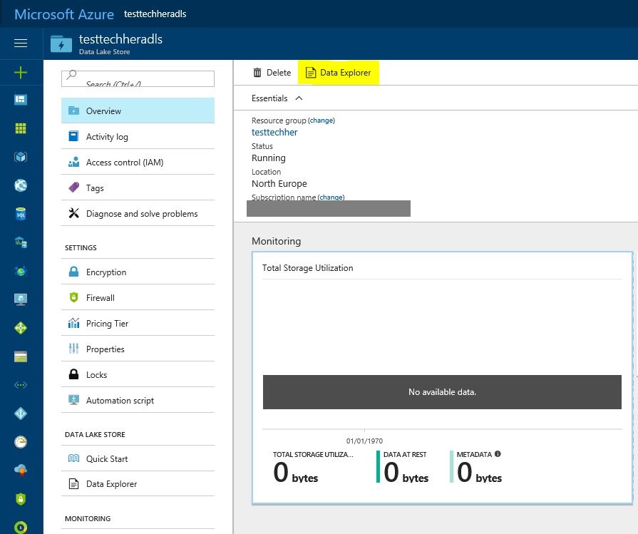
Task: Click the Microsoft Azure logo text
Action: (64, 14)
